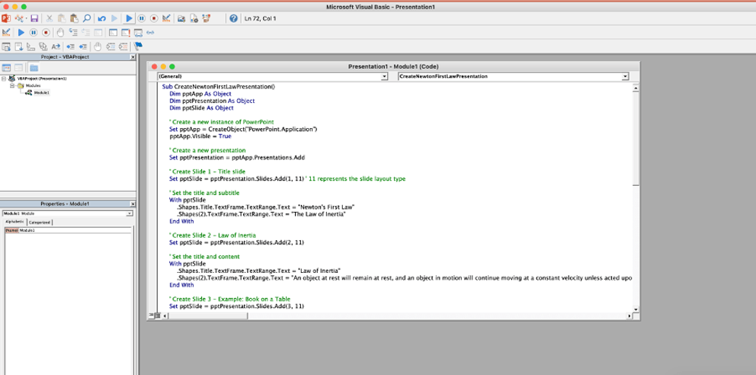756x375 pixels.
Task: Open the (General) object dropdown
Action: pyautogui.click(x=272, y=76)
